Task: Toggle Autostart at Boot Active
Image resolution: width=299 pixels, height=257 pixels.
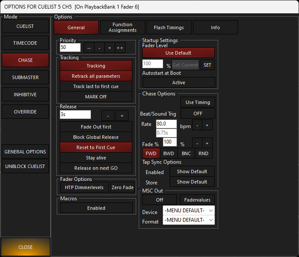Action: pyautogui.click(x=179, y=83)
